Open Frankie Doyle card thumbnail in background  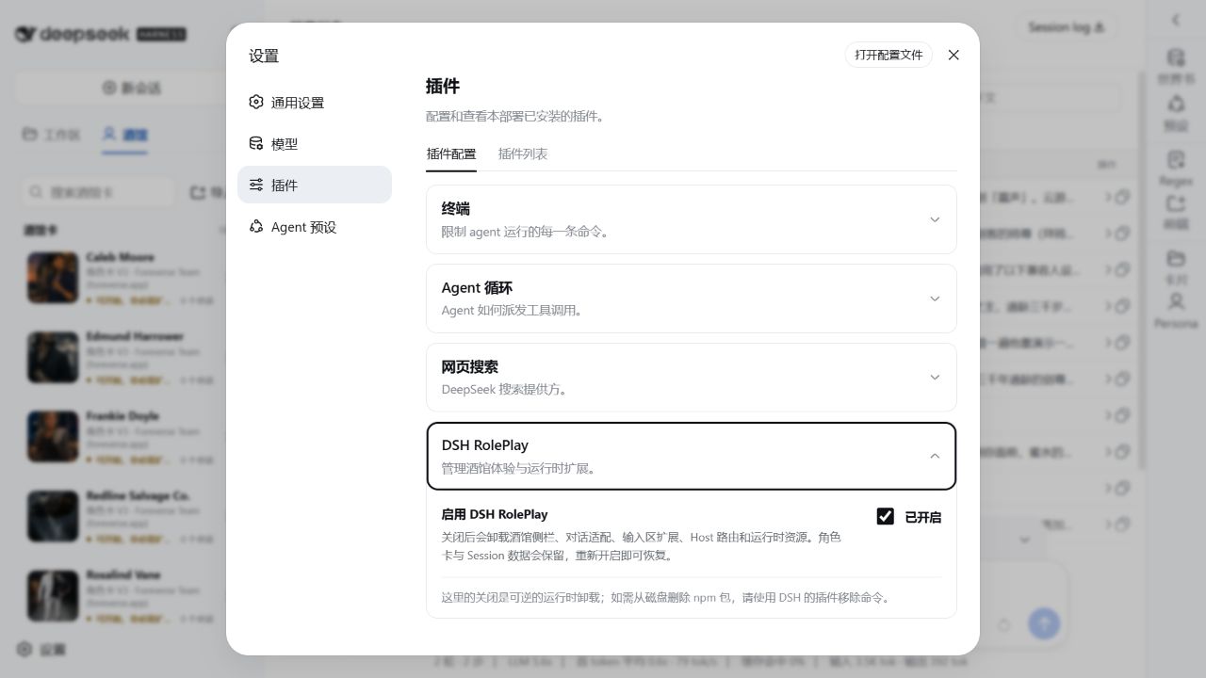click(x=53, y=436)
